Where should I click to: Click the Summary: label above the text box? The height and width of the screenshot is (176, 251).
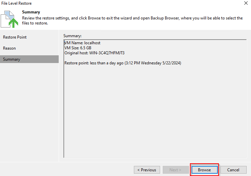pos(72,36)
